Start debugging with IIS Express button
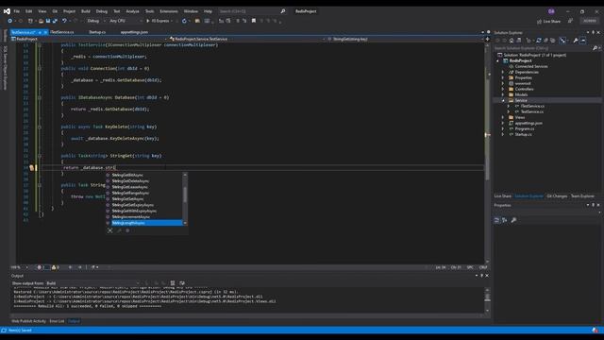This screenshot has height=340, width=604. [159, 21]
